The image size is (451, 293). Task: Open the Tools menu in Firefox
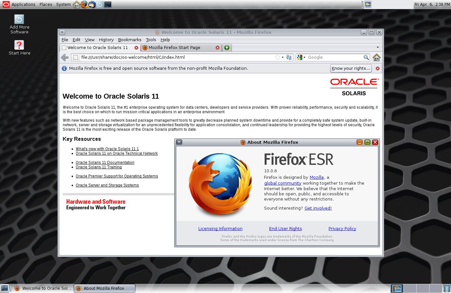pyautogui.click(x=151, y=40)
